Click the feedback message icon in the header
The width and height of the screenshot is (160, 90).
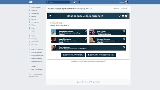(x=123, y=16)
